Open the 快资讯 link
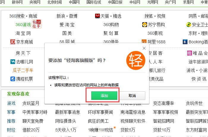The image size is (208, 137). [199, 79]
